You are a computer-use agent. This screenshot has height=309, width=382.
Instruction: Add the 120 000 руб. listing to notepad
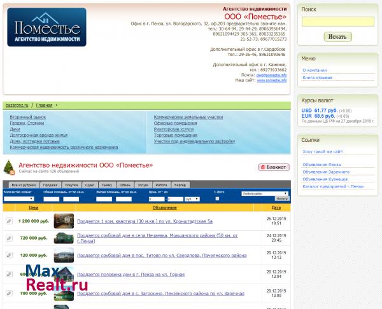(x=9, y=255)
